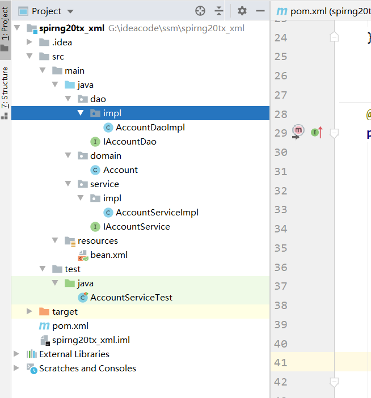This screenshot has height=398, width=371.
Task: Collapse the domain package arrow
Action: (68, 155)
